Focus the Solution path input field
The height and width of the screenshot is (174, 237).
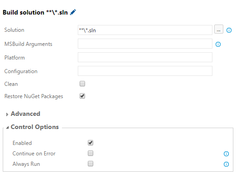[145, 30]
